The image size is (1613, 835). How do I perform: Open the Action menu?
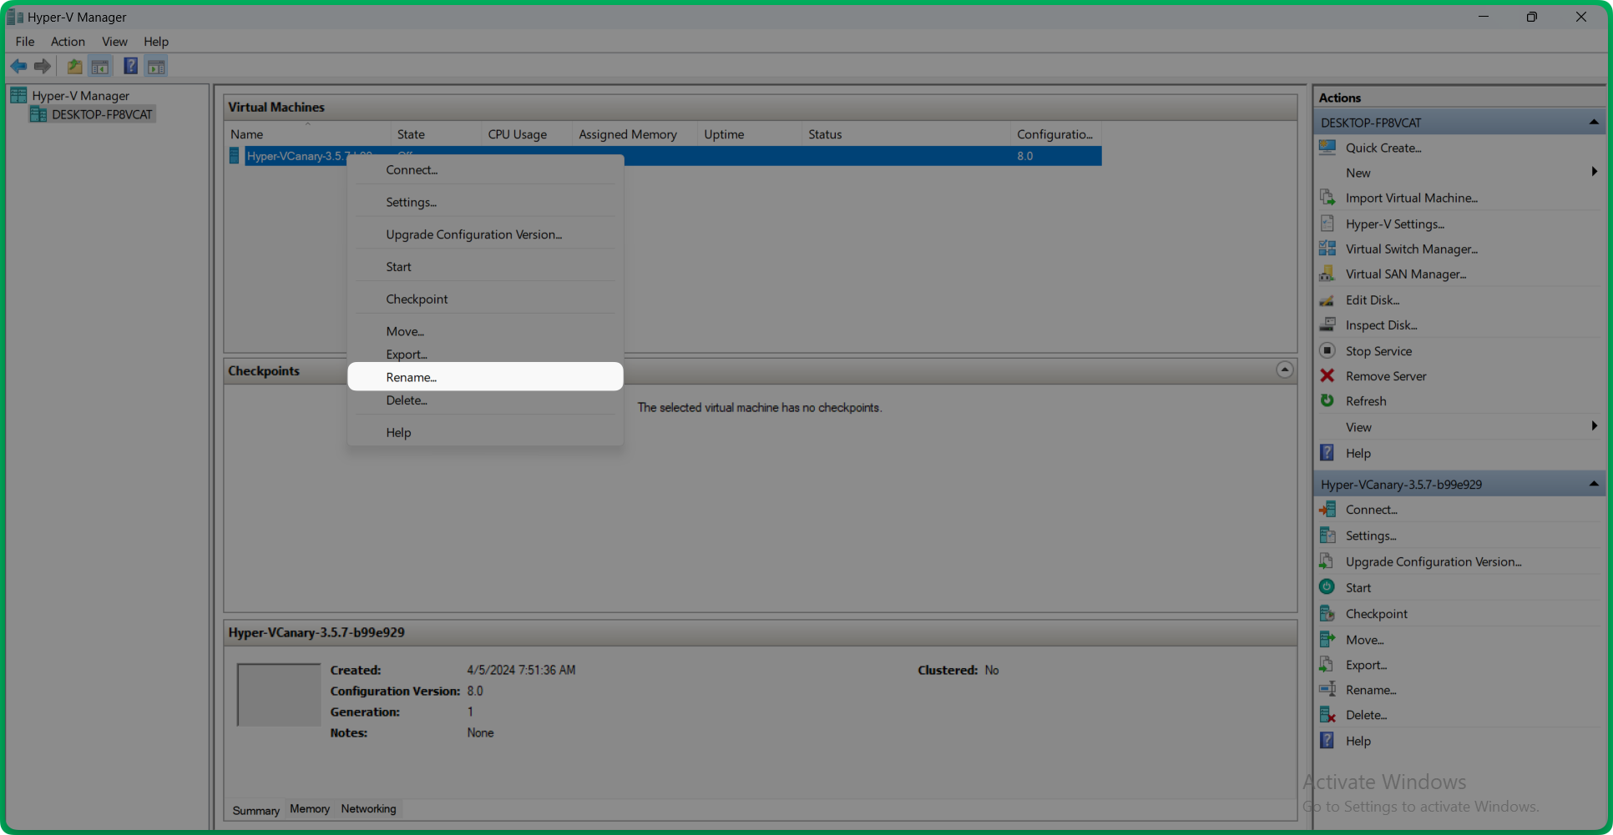68,42
